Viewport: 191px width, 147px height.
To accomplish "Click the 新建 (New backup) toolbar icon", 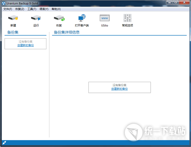I will [13, 18].
